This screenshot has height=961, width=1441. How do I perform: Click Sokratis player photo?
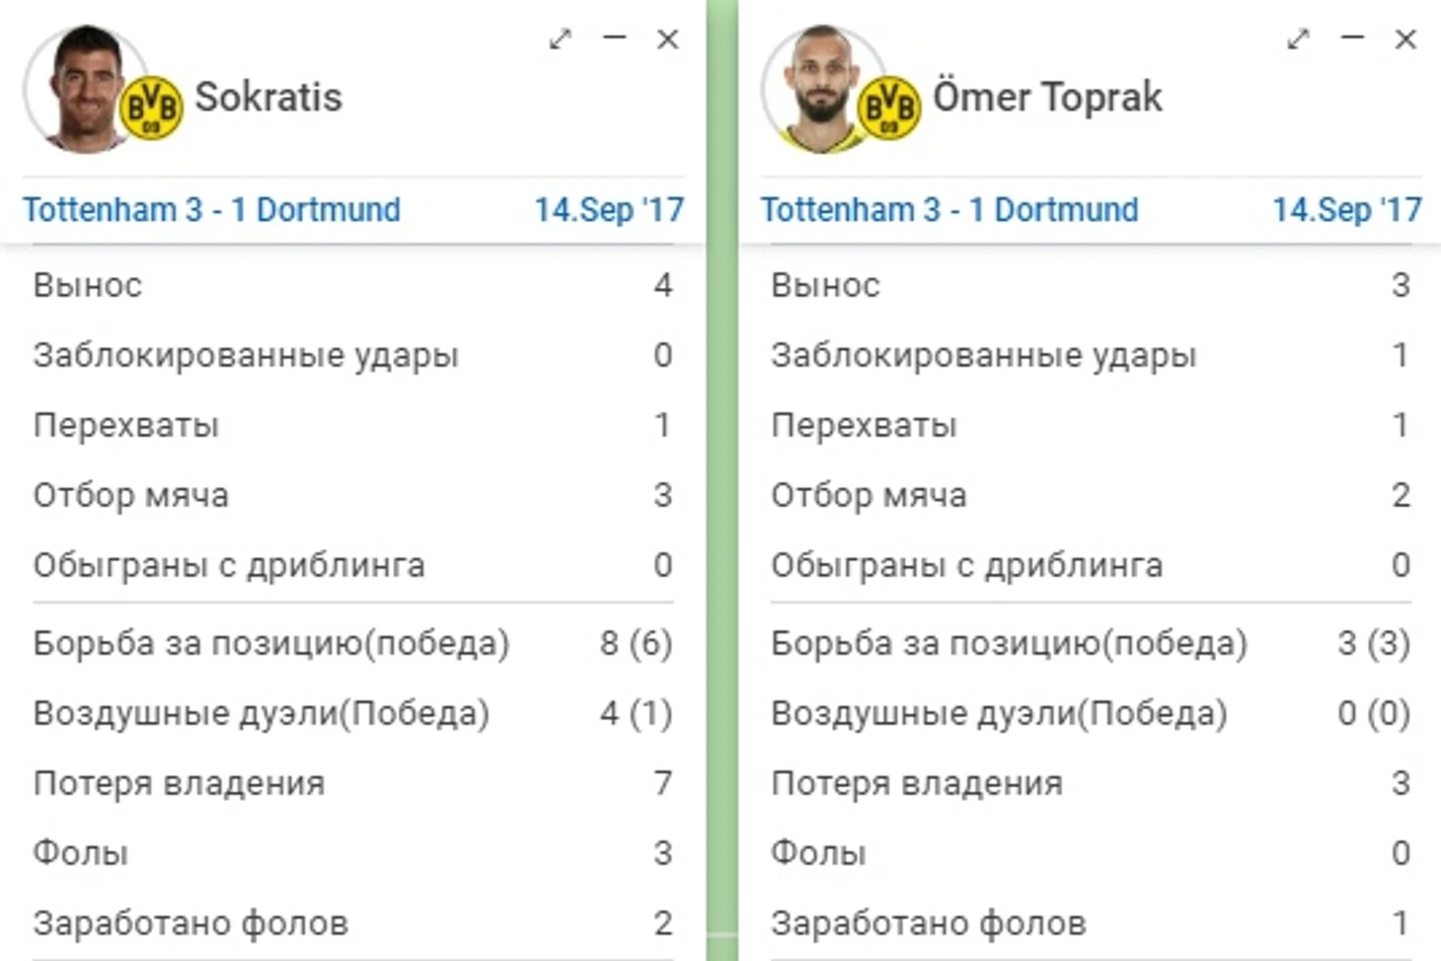[83, 89]
